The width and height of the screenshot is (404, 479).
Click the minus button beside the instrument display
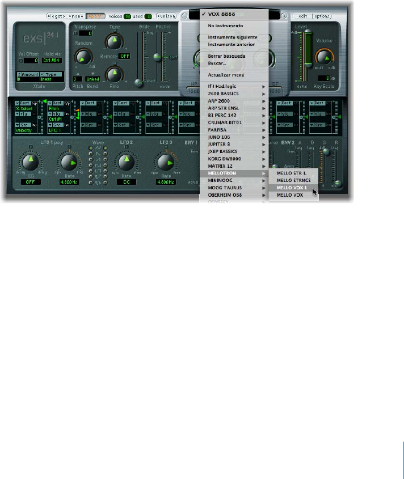[184, 16]
